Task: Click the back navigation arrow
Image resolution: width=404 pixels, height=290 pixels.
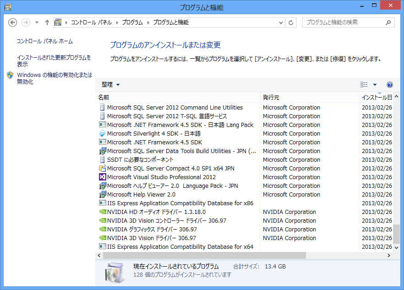Action: (x=13, y=22)
